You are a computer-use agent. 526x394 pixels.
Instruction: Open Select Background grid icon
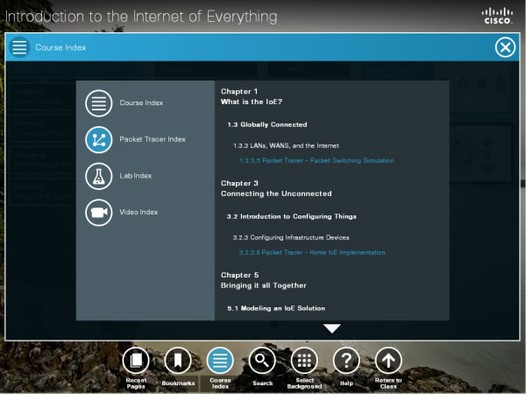(304, 360)
